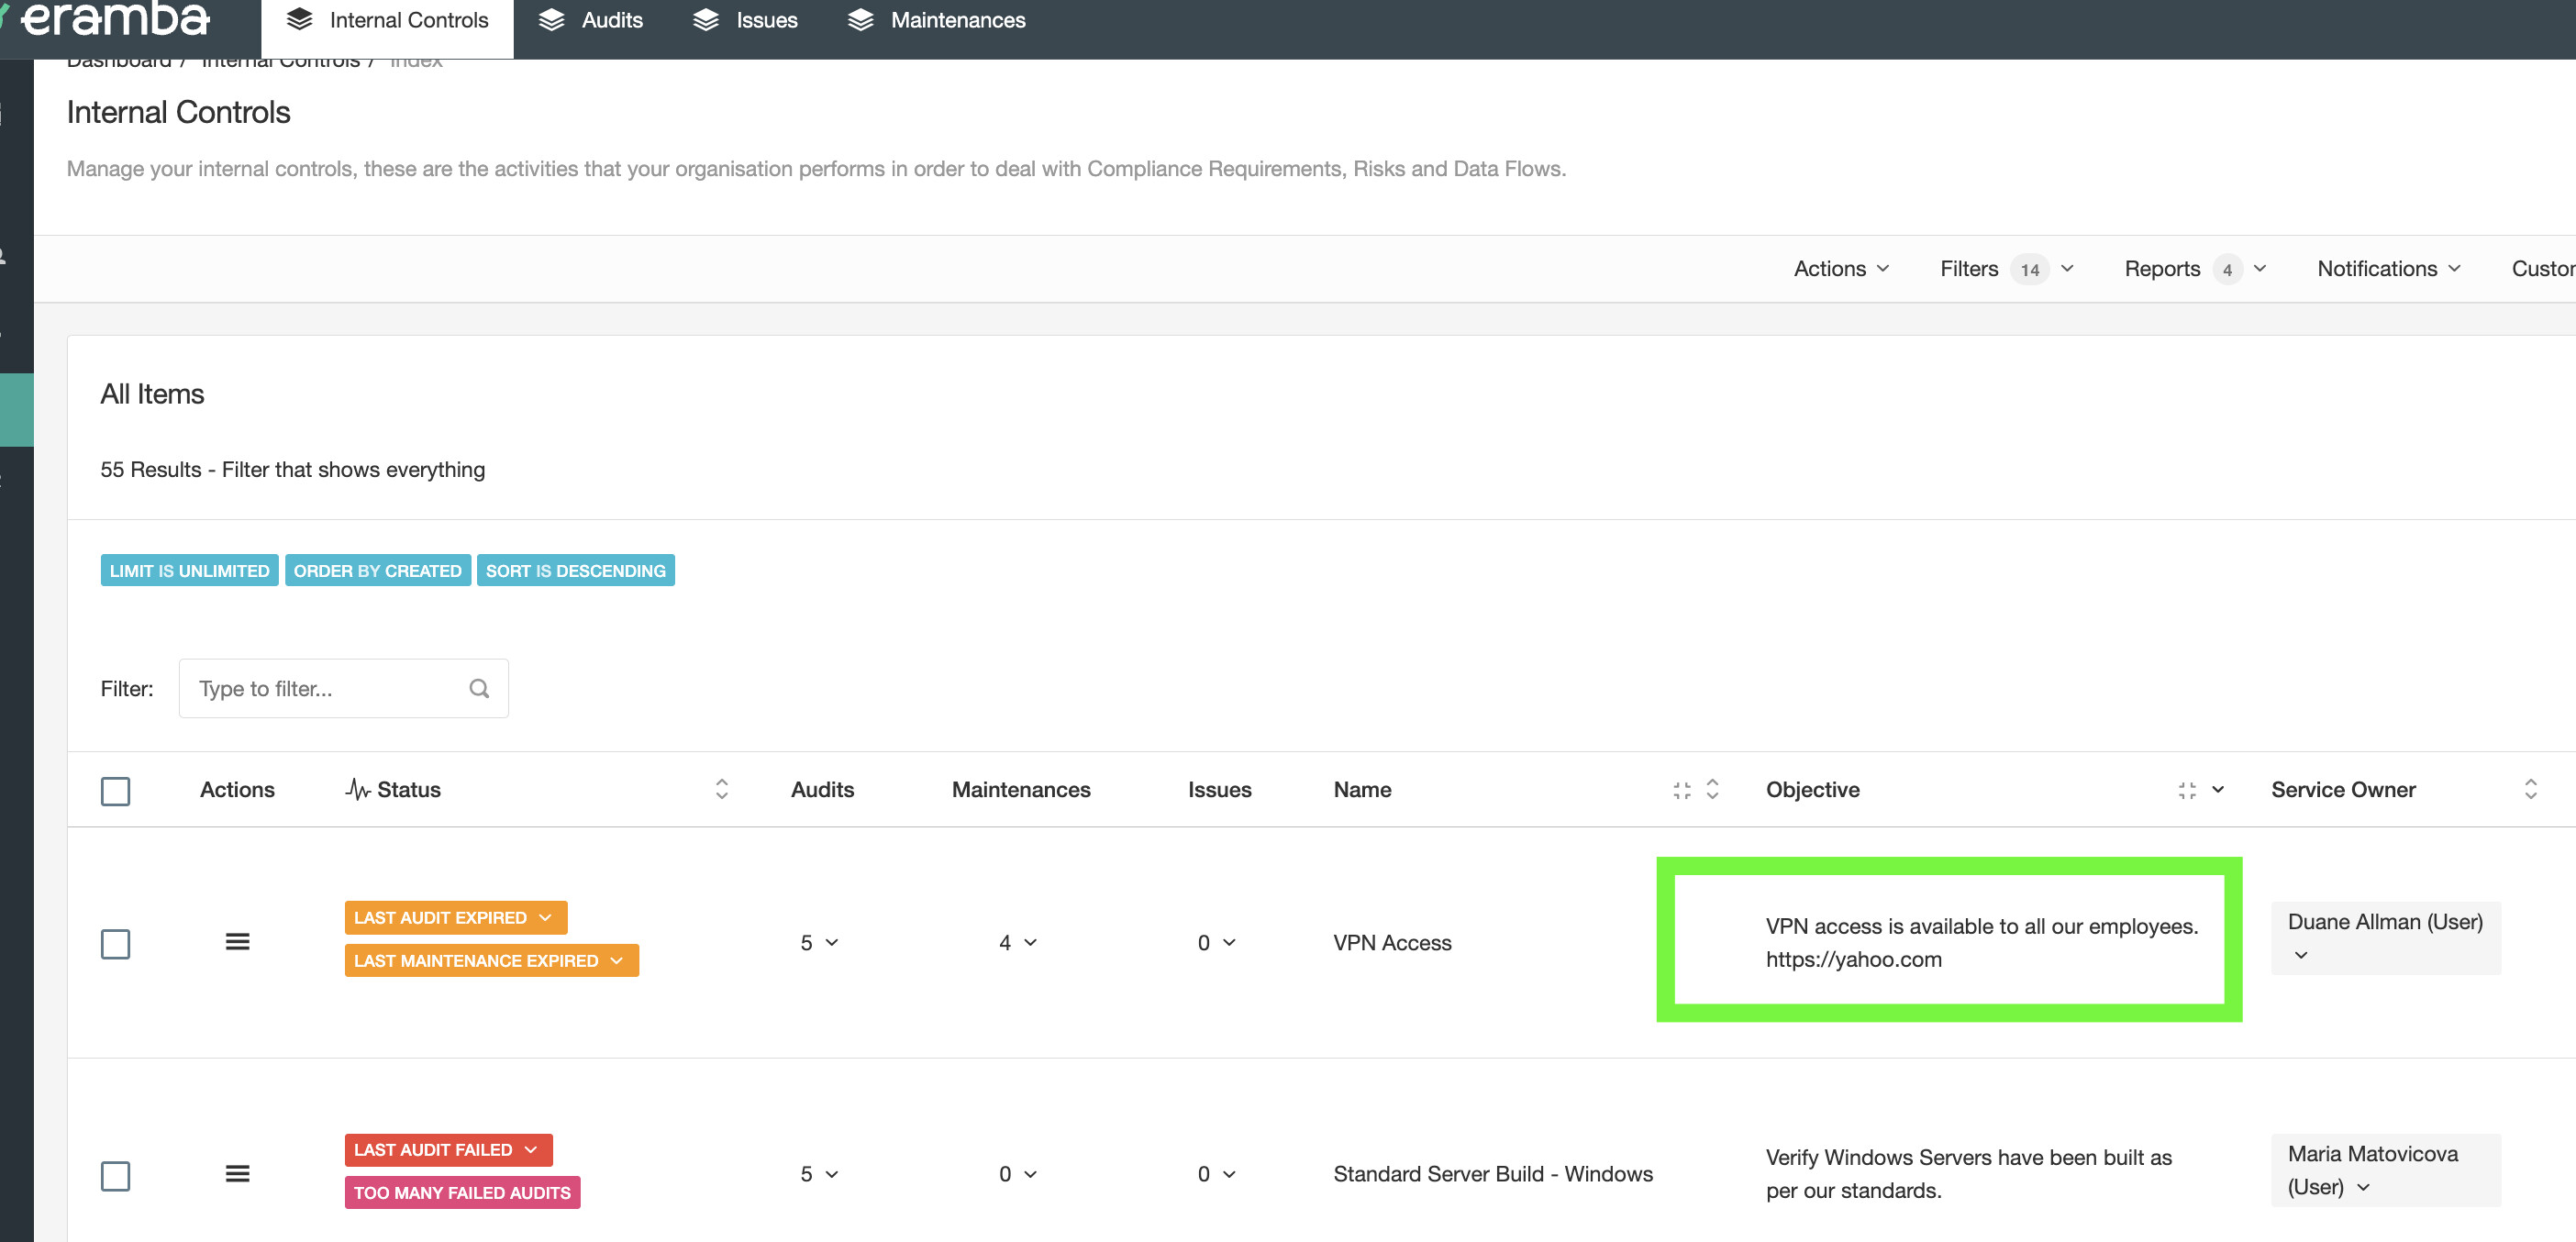Viewport: 2576px width, 1242px height.
Task: Click Standard Server Build - Windows name
Action: click(1492, 1174)
